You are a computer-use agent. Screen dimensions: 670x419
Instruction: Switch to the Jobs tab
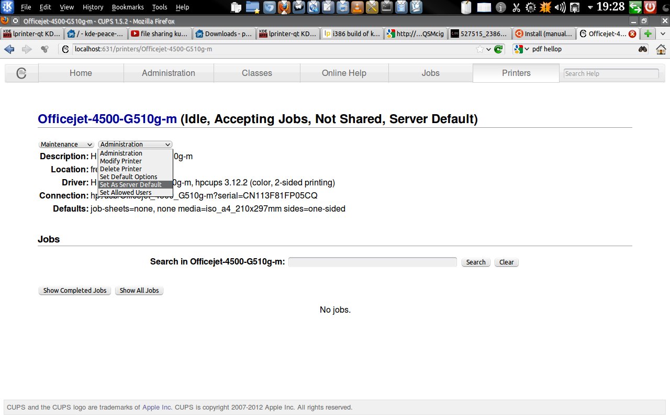click(x=431, y=73)
